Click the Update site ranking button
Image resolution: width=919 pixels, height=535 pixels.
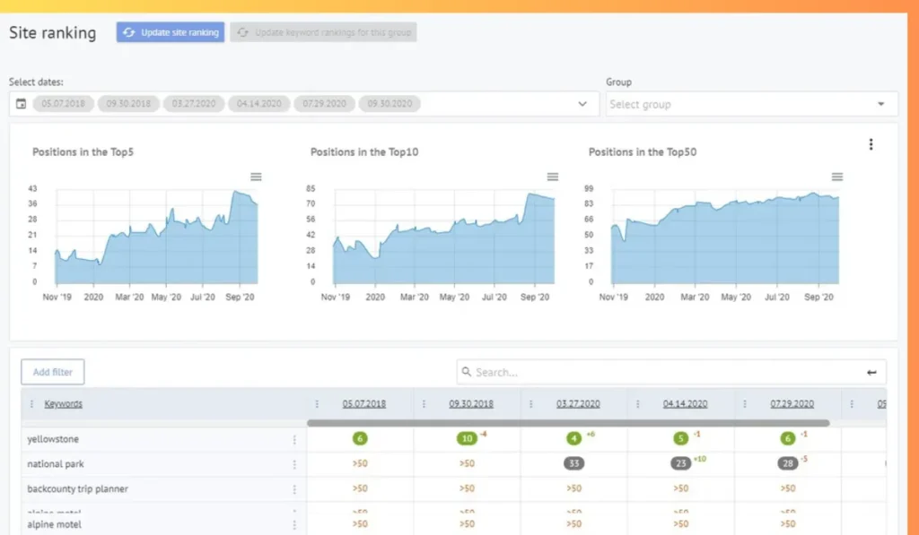[170, 32]
